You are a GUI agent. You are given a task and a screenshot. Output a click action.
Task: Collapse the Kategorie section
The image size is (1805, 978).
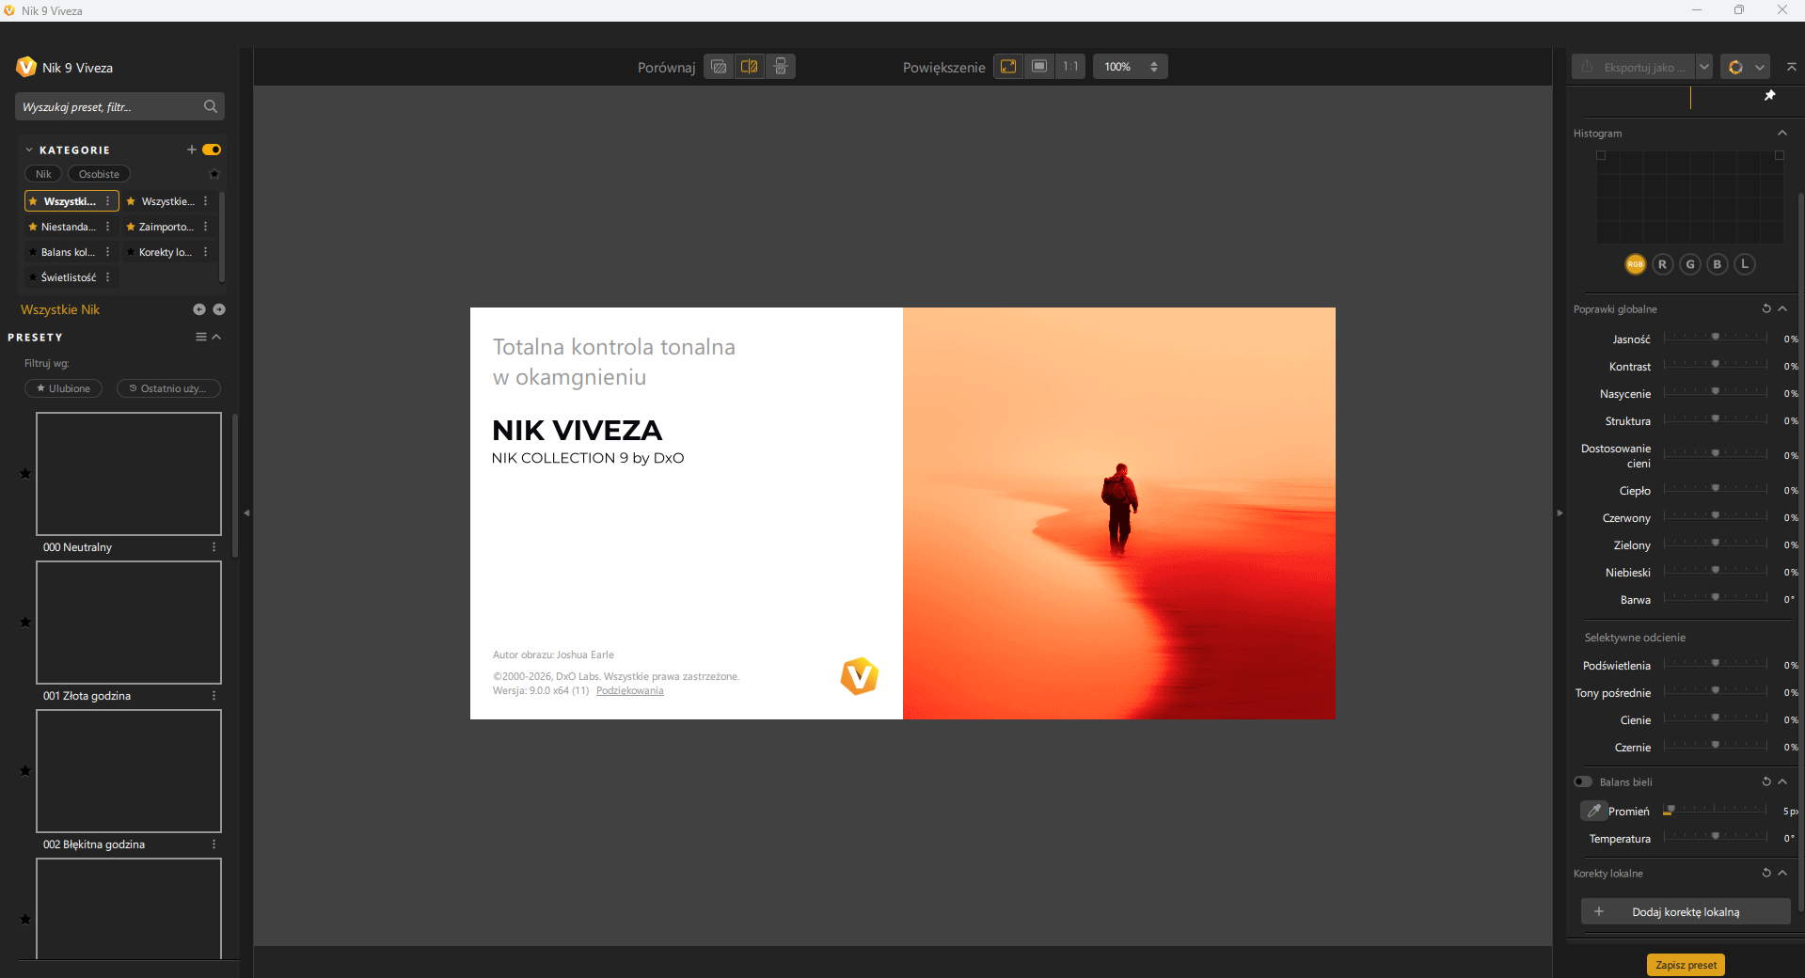29,150
